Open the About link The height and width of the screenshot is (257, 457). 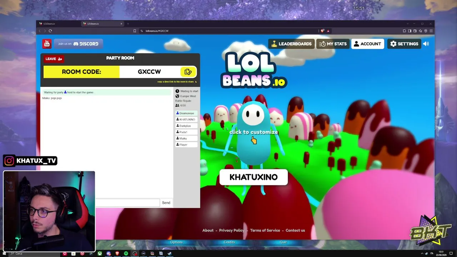click(208, 230)
